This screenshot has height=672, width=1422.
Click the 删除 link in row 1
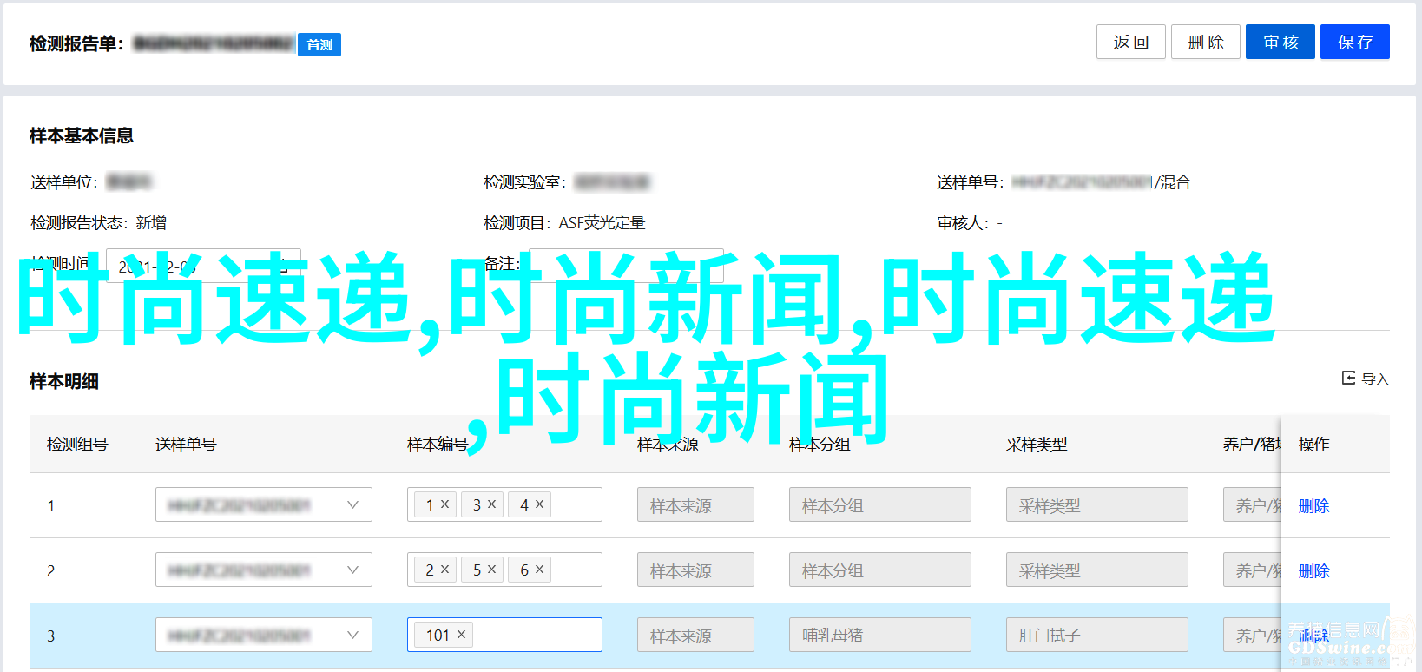1313,505
